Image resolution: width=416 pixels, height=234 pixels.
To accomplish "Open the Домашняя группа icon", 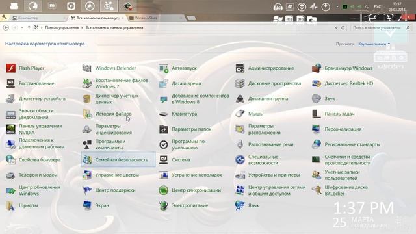I will pyautogui.click(x=240, y=99).
